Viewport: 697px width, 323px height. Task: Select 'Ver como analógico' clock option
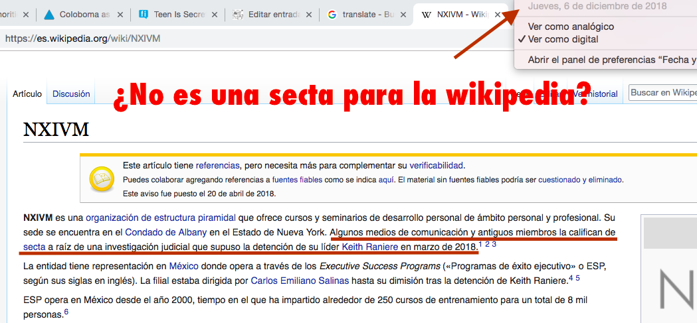pos(571,27)
